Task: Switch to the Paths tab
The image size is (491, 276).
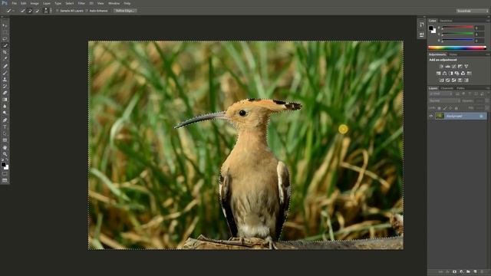Action: pos(460,88)
